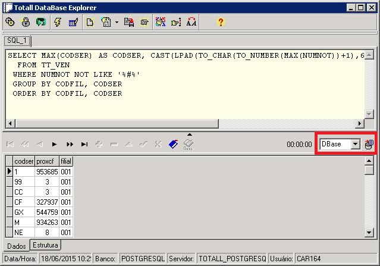Click the open script document icon
380x266 pixels.
tap(106, 22)
